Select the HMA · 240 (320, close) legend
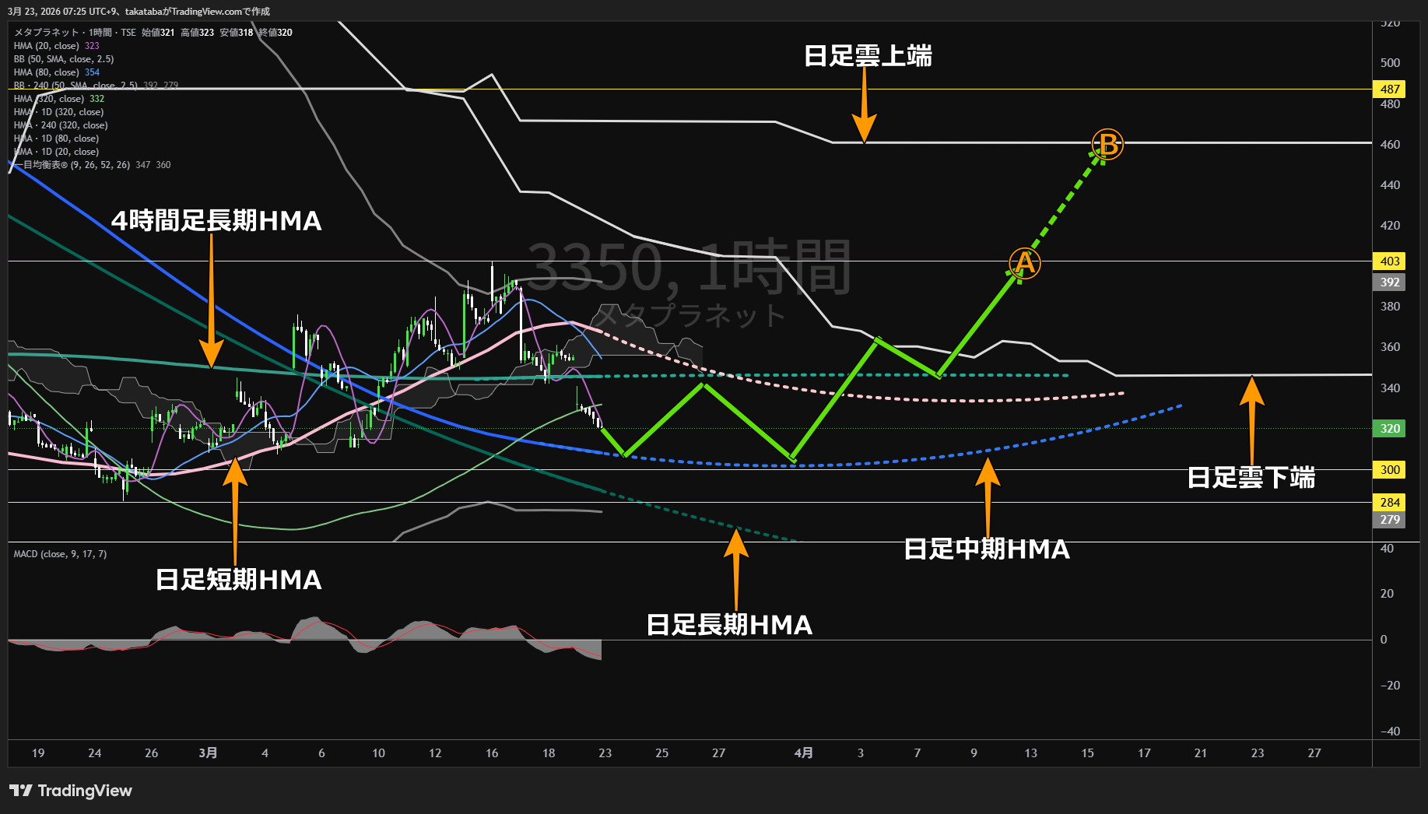1428x814 pixels. coord(61,125)
